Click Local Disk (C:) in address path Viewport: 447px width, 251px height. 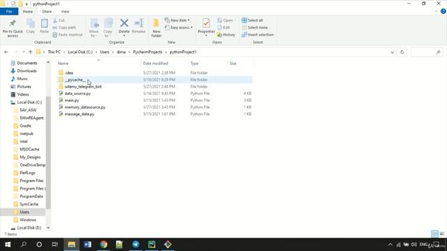(x=80, y=52)
